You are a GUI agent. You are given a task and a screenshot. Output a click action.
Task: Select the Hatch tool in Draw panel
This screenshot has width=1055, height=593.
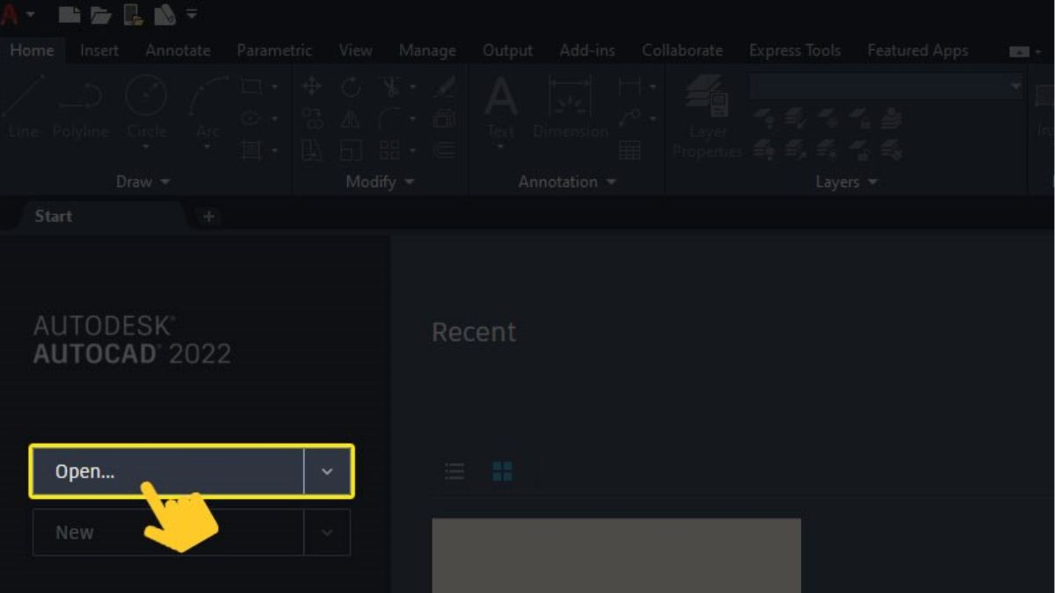[x=251, y=150]
